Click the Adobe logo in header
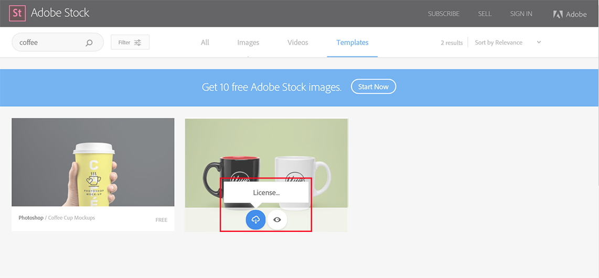This screenshot has width=599, height=278. point(570,14)
